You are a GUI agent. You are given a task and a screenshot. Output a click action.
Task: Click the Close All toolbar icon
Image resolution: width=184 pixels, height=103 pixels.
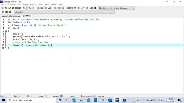20,8
